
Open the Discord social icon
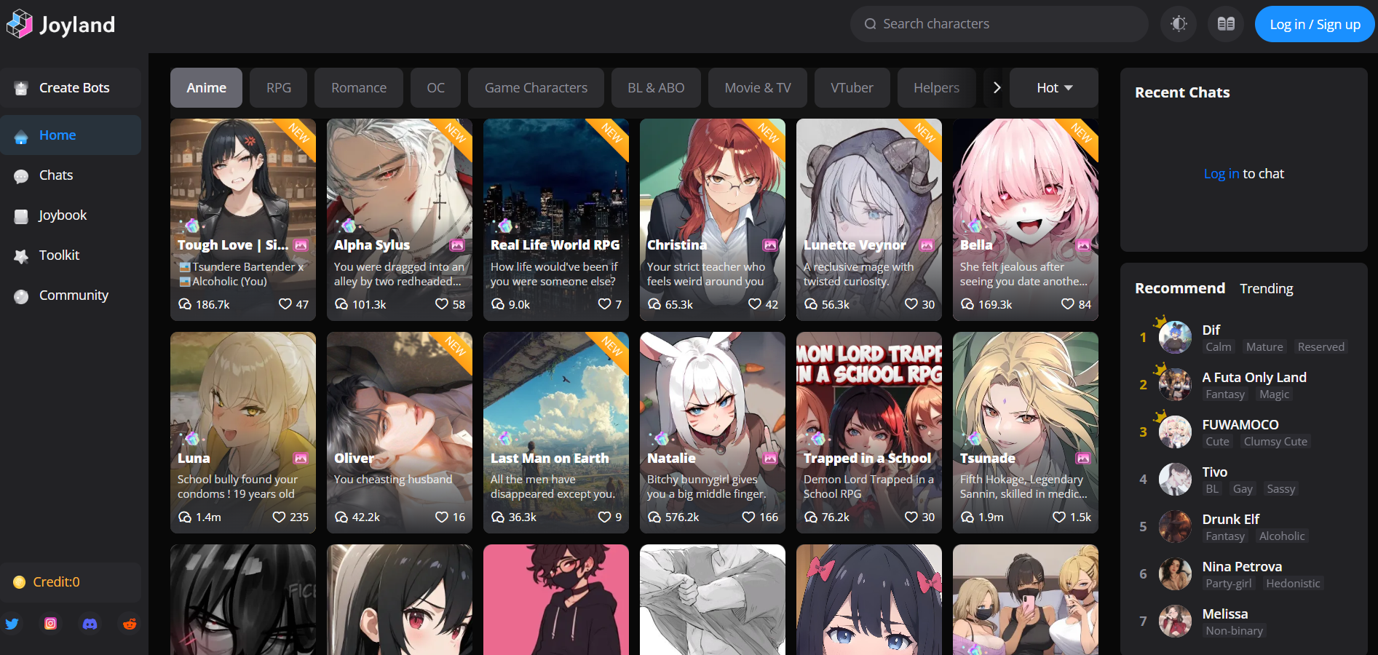pyautogui.click(x=90, y=624)
